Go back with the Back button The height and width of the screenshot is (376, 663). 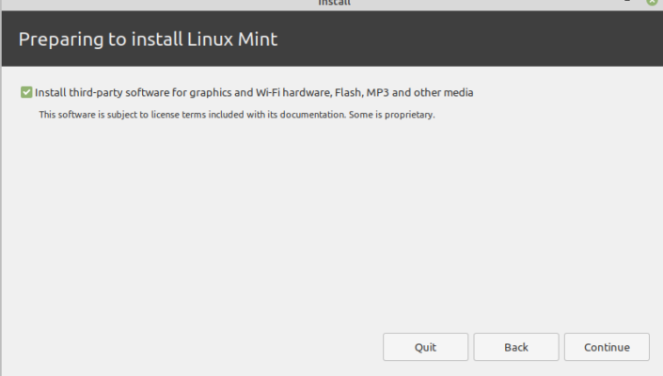point(516,347)
